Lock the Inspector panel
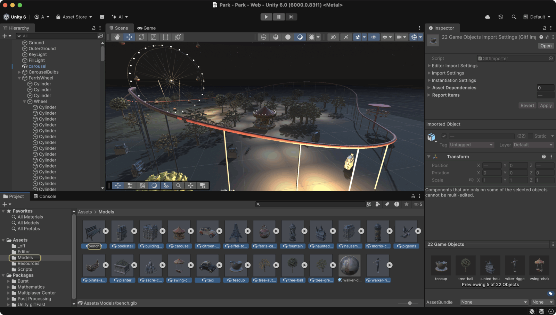Image resolution: width=556 pixels, height=315 pixels. point(545,28)
